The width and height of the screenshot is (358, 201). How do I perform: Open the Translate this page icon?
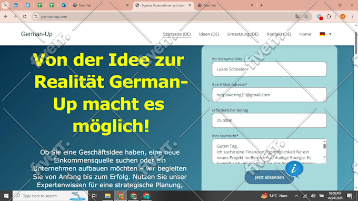(x=297, y=16)
